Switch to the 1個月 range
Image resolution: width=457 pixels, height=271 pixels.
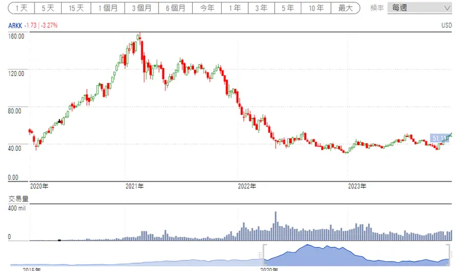coord(107,8)
